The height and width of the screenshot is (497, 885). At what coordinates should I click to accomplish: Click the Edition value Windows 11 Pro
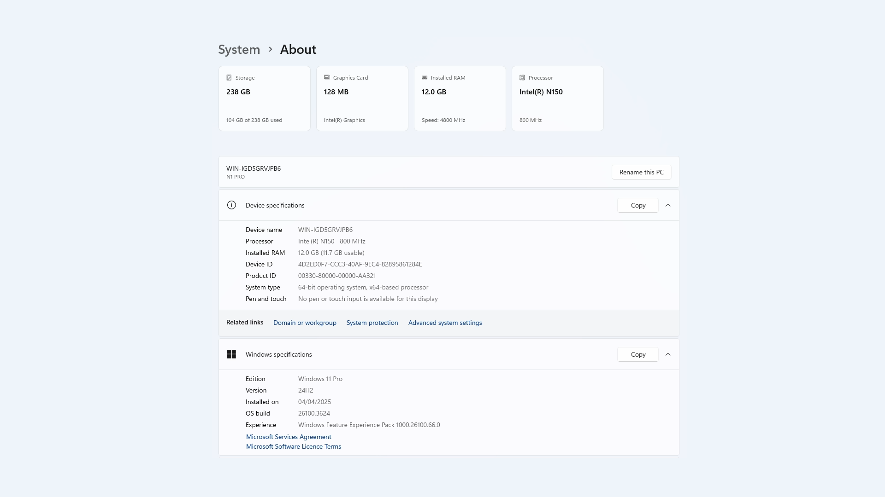coord(320,379)
